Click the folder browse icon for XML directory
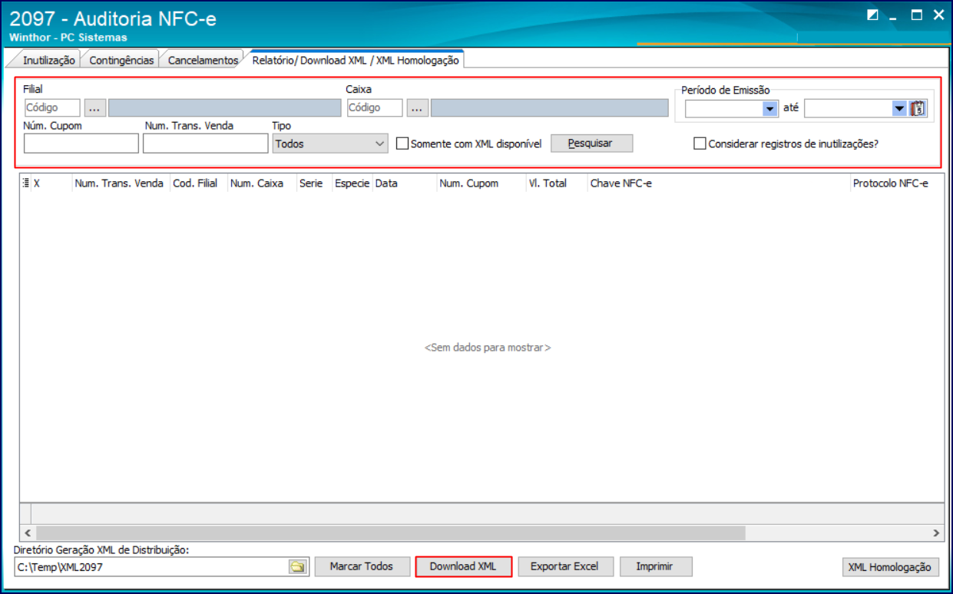953x594 pixels. [x=297, y=567]
